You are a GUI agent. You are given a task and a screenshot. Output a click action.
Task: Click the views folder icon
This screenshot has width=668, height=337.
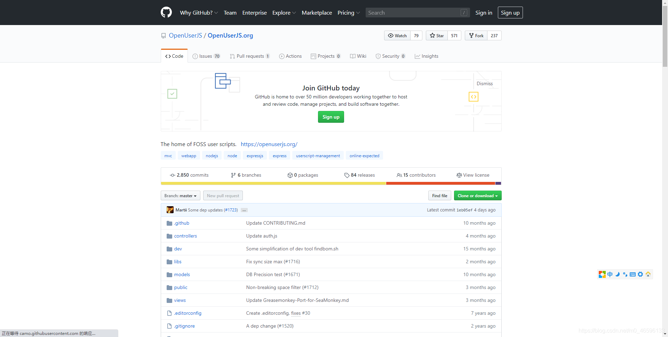pyautogui.click(x=169, y=300)
